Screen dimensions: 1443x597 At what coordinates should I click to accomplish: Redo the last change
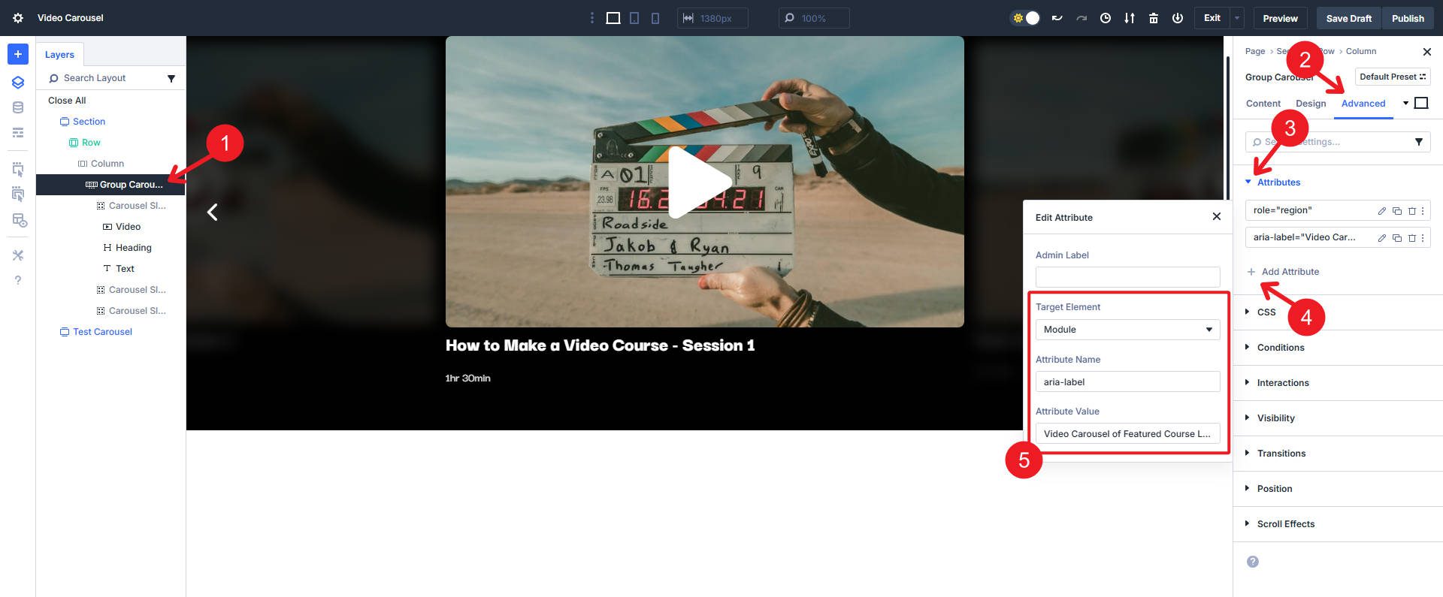(x=1081, y=18)
